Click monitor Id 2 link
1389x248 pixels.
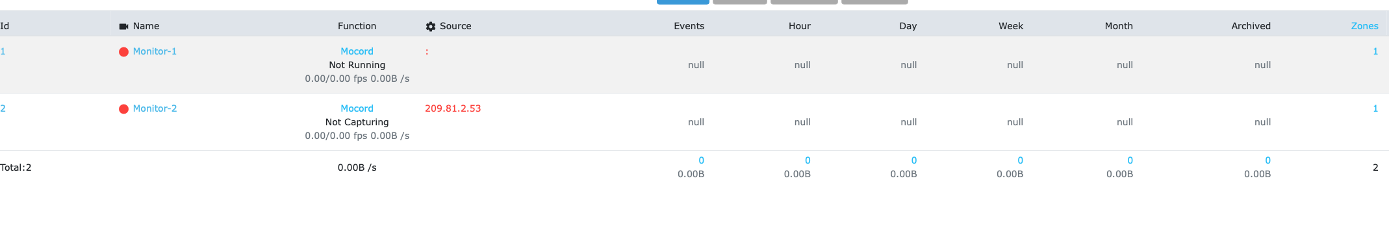point(3,108)
